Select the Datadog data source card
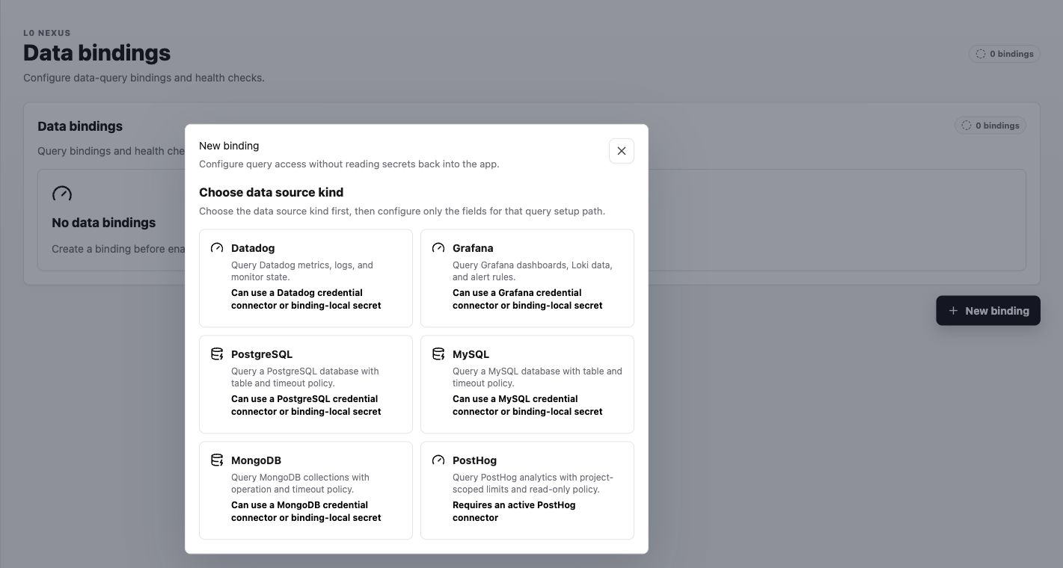1063x568 pixels. pyautogui.click(x=306, y=278)
